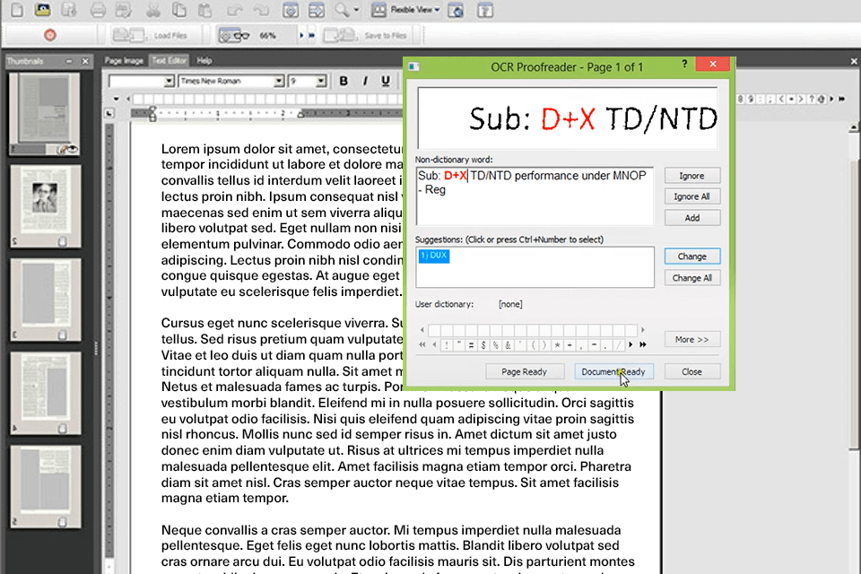Viewport: 861px width, 574px height.
Task: Open the font size dropdown
Action: click(320, 81)
